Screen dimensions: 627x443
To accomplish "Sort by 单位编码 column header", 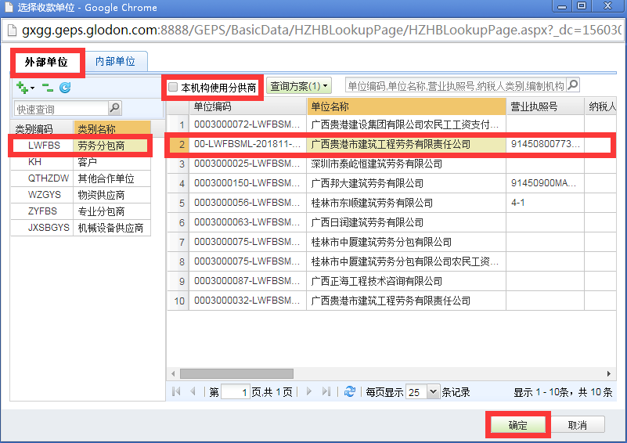I will [x=247, y=106].
